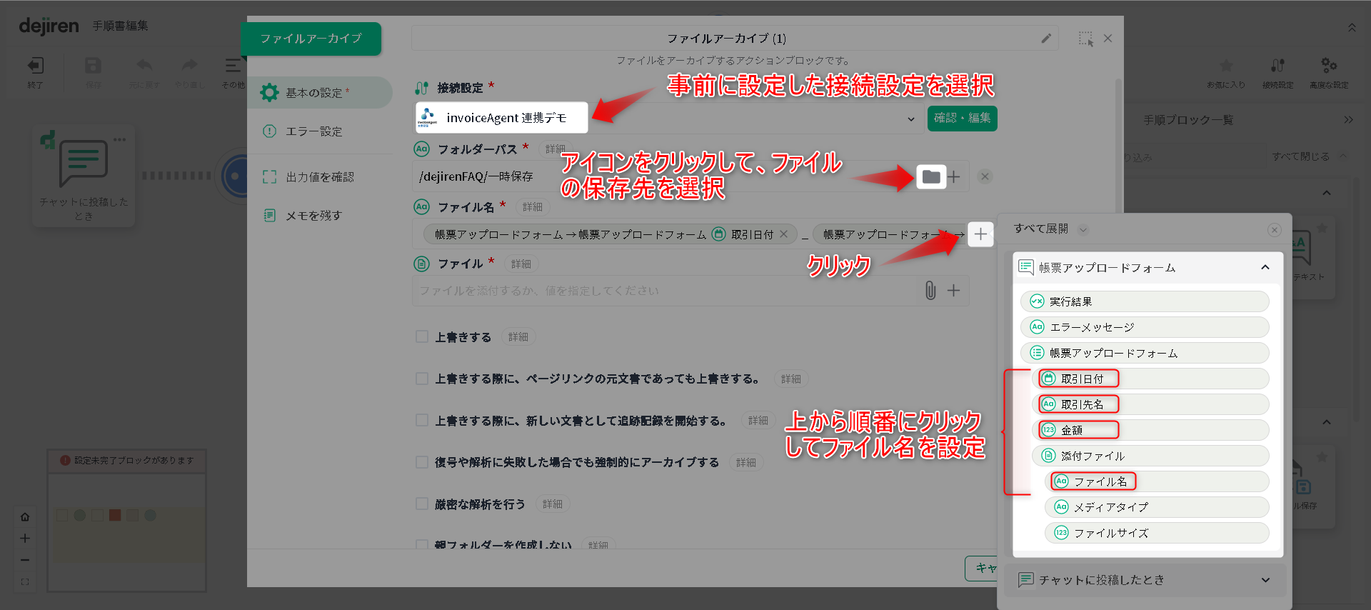Click the home icon in canvas controls

(x=25, y=516)
